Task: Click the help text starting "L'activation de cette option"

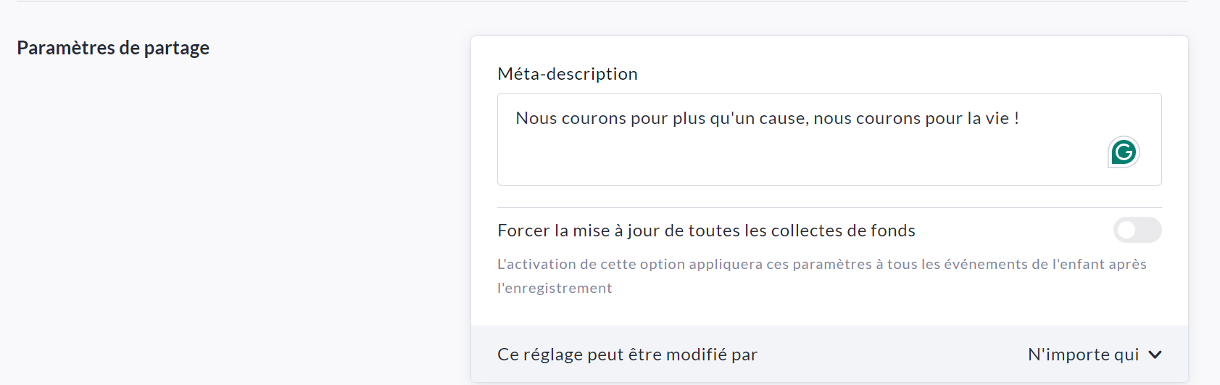Action: pyautogui.click(x=821, y=265)
